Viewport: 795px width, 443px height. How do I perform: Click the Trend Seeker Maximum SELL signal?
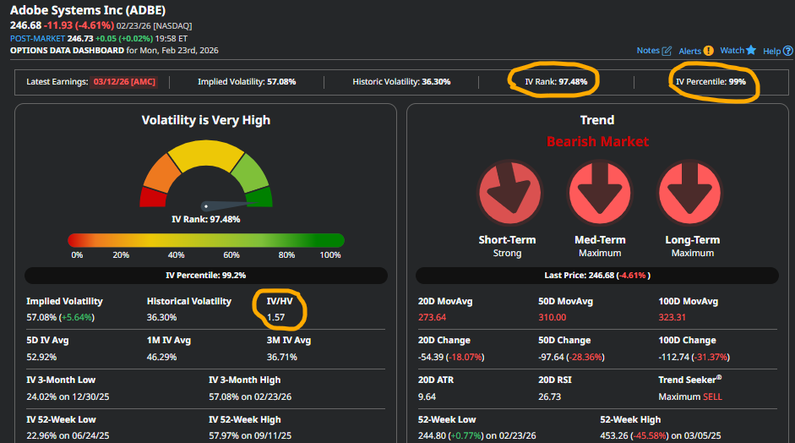[690, 397]
